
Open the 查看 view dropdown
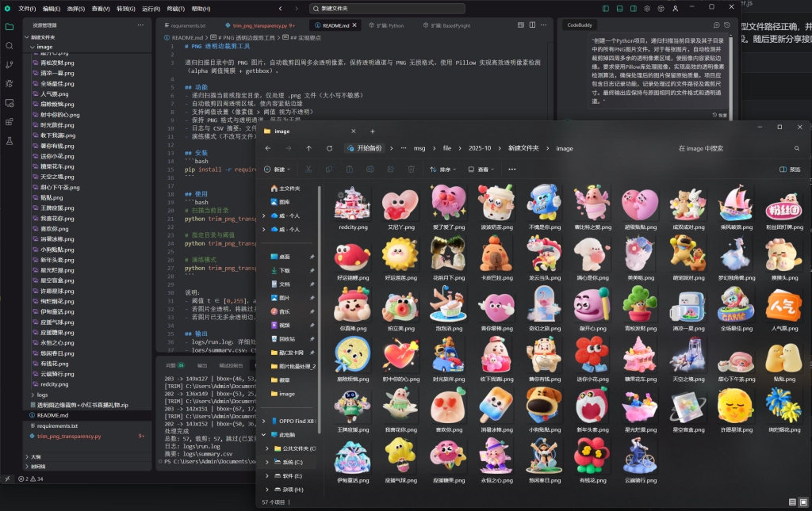coord(482,169)
